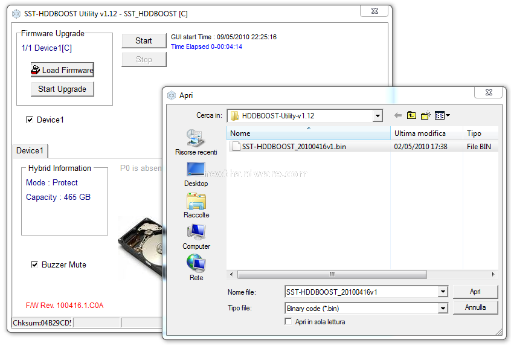Click the GUI start Time text
The height and width of the screenshot is (346, 511).
click(x=223, y=37)
